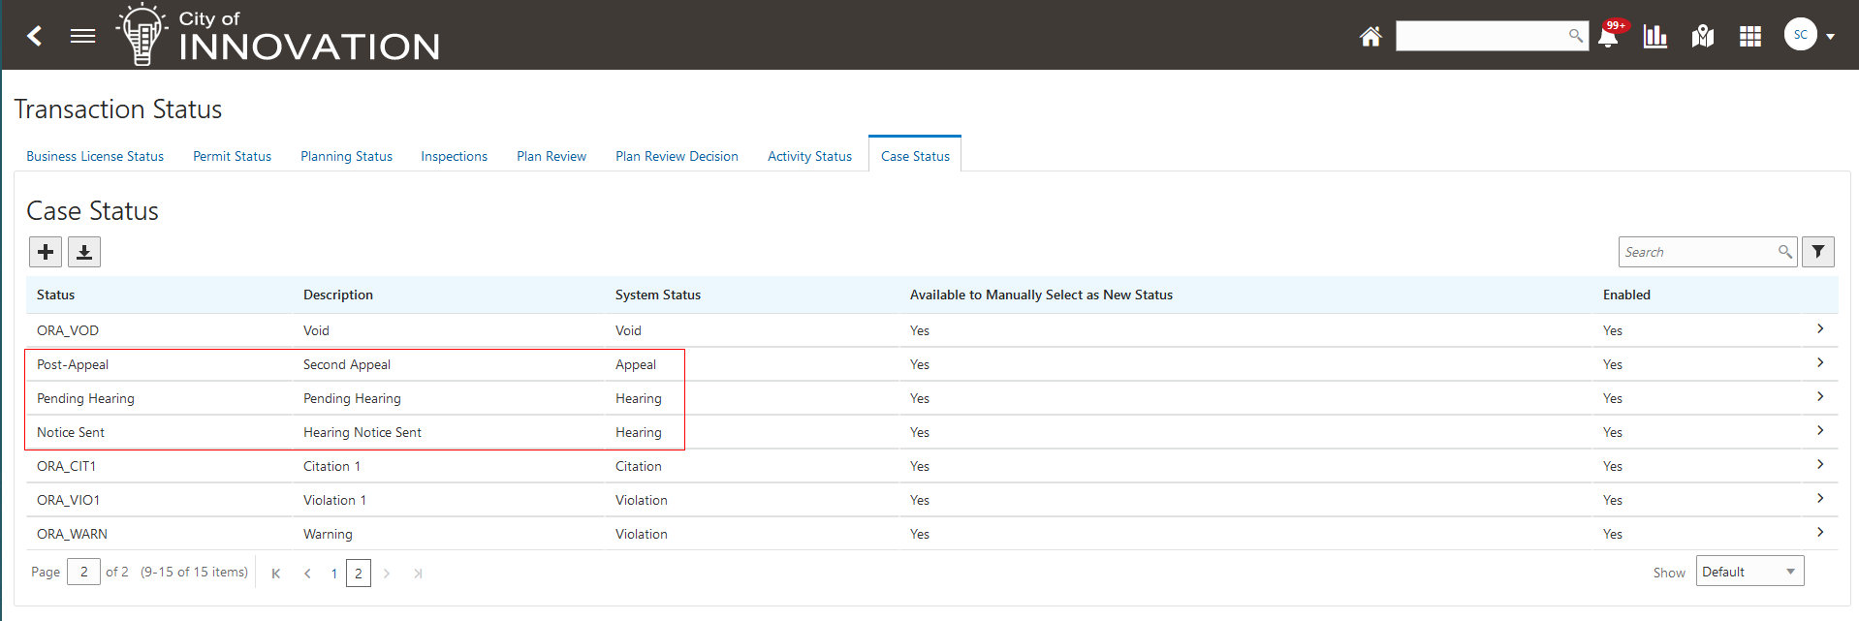Open the Show Default dropdown
1859x621 pixels.
pos(1749,572)
